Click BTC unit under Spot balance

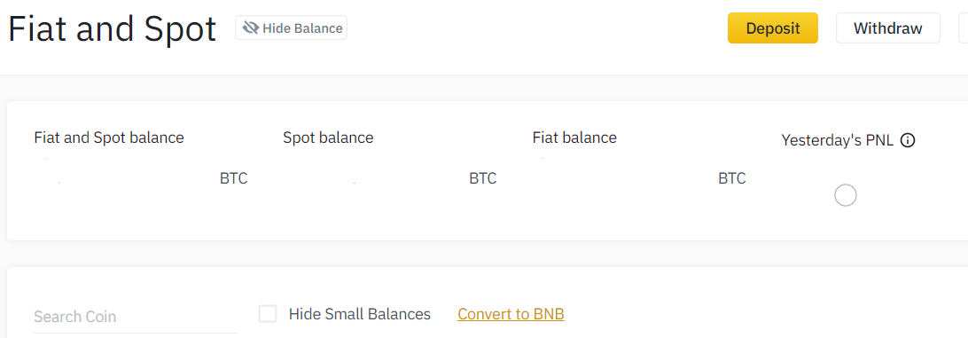pos(483,178)
